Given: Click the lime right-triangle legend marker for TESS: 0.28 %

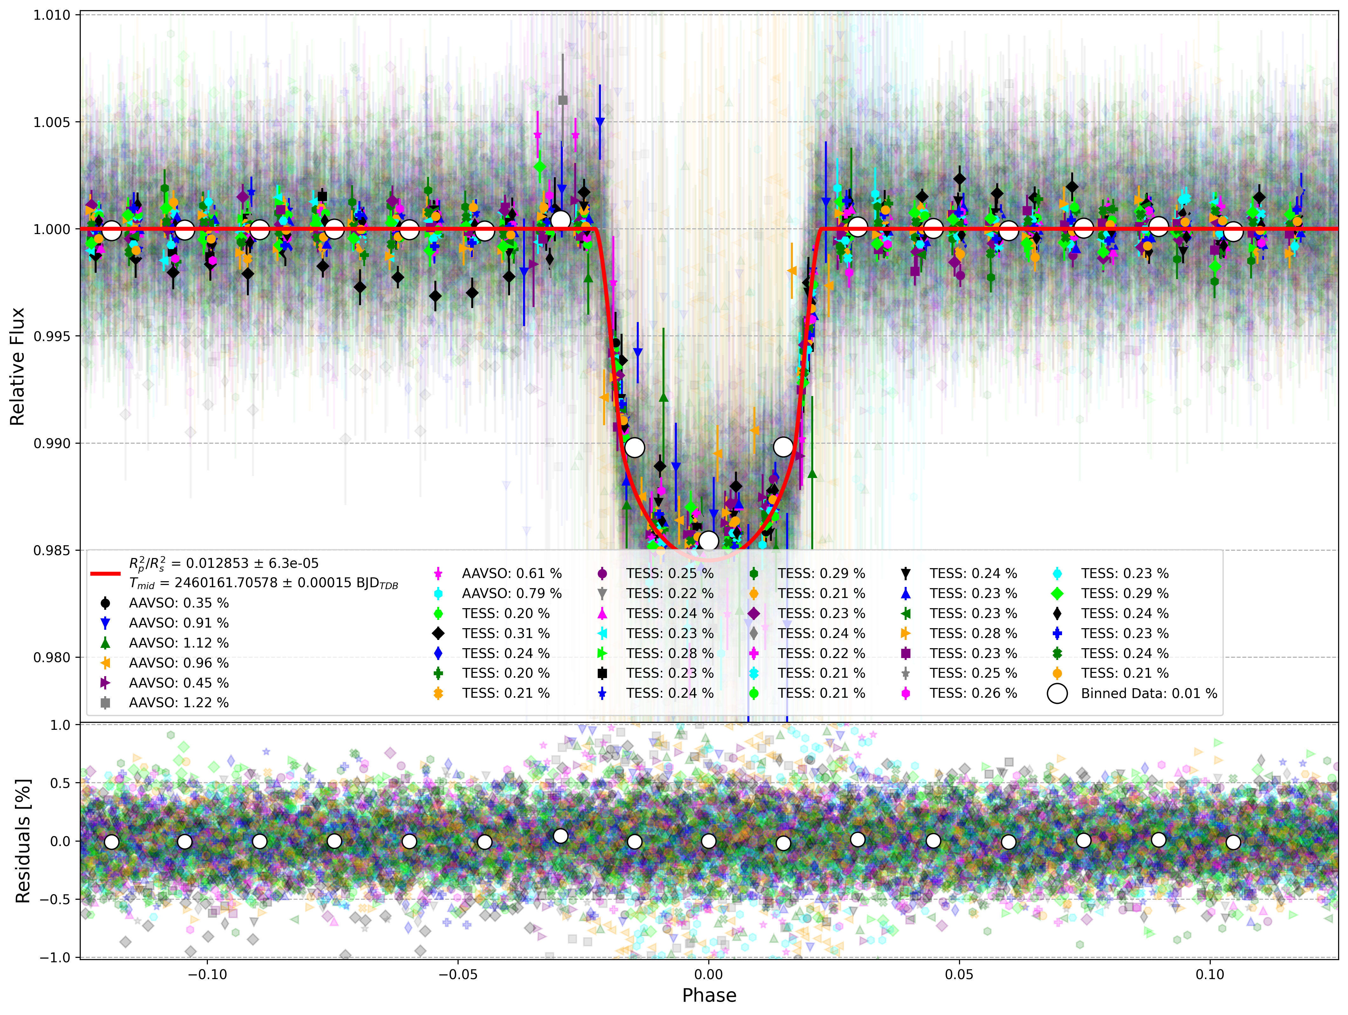Looking at the screenshot, I should click(x=602, y=653).
